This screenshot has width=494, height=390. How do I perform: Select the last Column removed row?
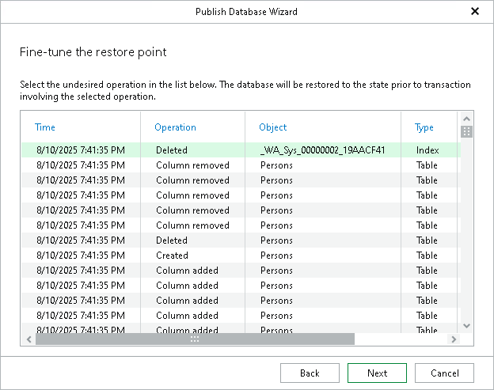(237, 225)
